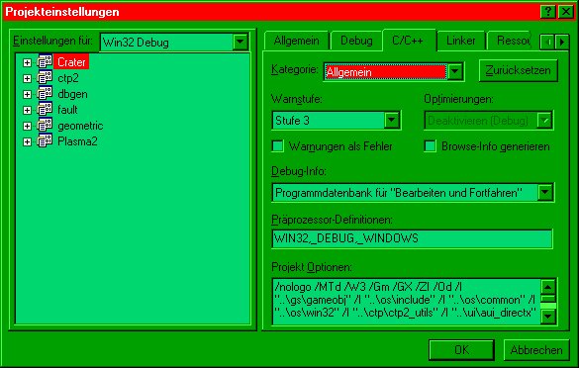Show next tabs with right arrow
579x368 pixels.
(562, 42)
